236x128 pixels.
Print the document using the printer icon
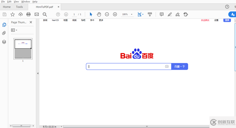[x=28, y=14]
